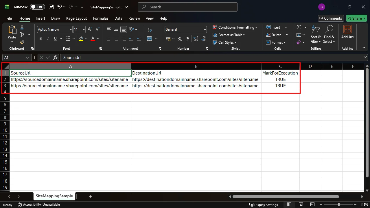Click the Decrease Font Size icon
The image size is (370, 208).
[97, 29]
